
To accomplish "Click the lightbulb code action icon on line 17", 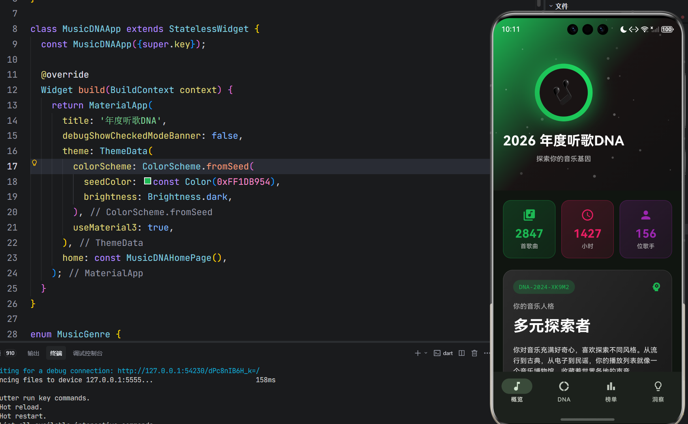I will point(34,163).
